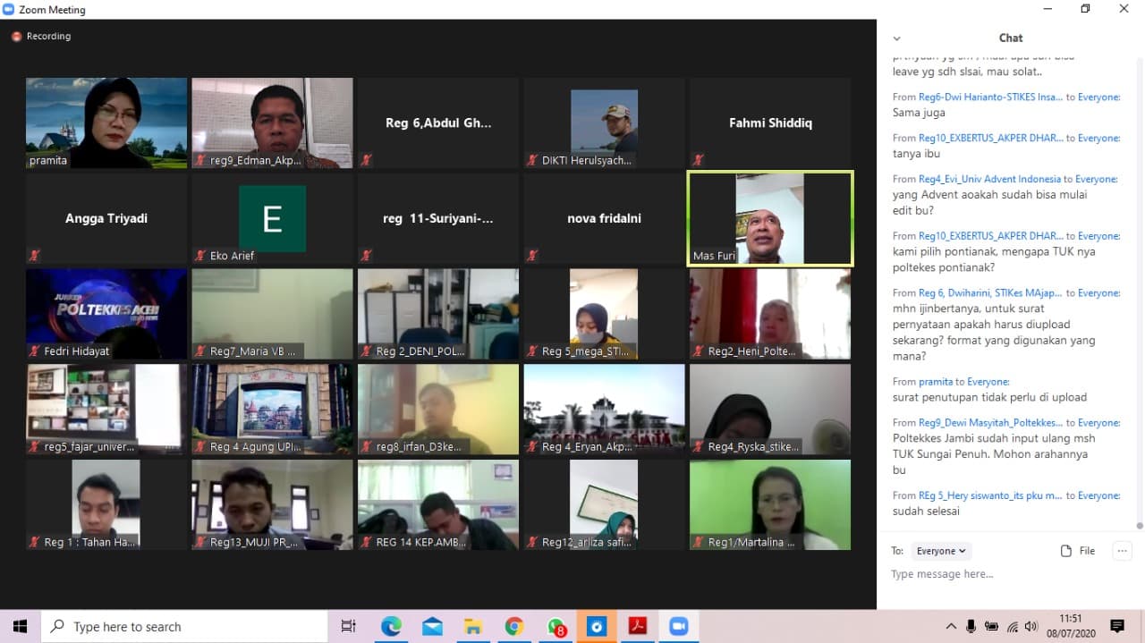Click sender link 'Reg6-Dwi Harianto-STIKES Insa...'
Screen dimensions: 1145x643
(991, 97)
